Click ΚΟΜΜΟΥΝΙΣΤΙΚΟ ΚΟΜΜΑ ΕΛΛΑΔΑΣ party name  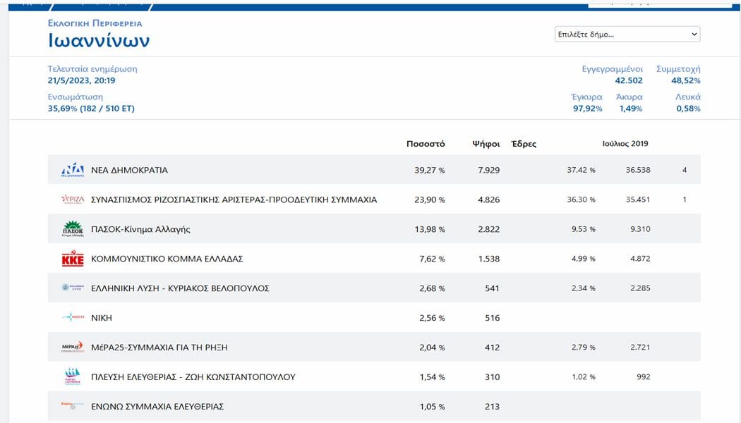[167, 259]
